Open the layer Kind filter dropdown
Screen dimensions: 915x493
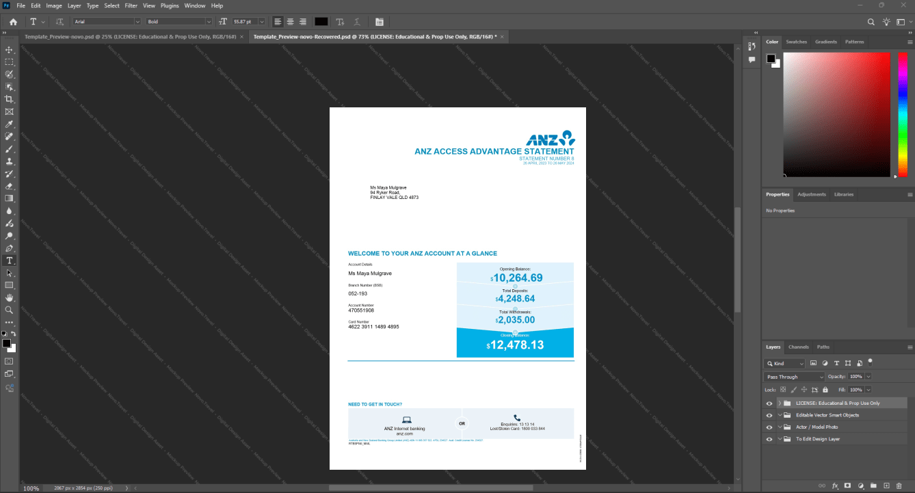tap(785, 363)
